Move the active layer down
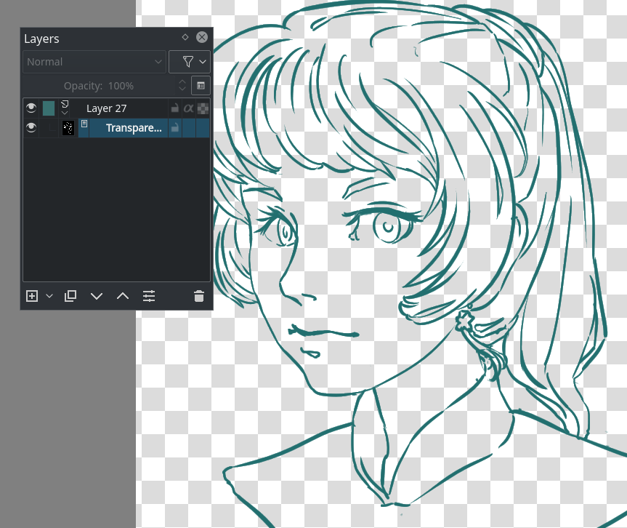The width and height of the screenshot is (627, 528). tap(97, 296)
